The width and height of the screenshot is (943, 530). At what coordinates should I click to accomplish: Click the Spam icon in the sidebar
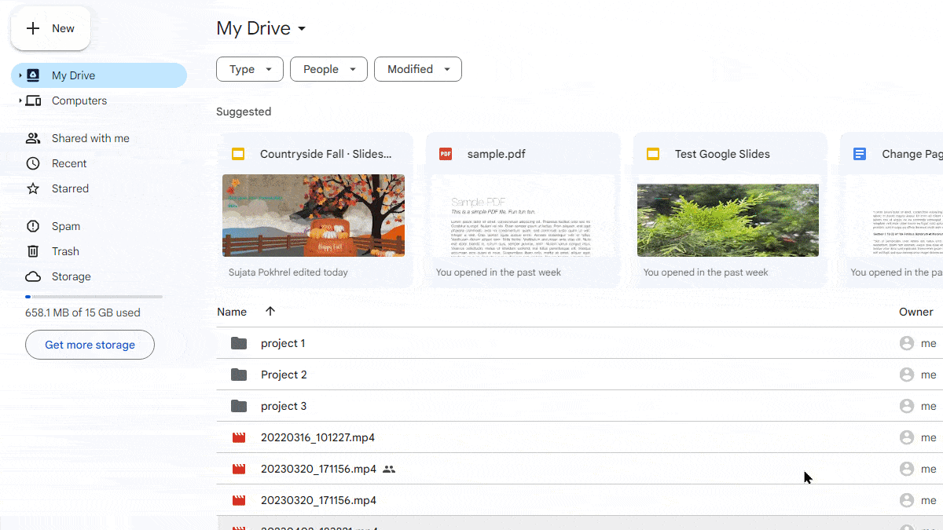[33, 226]
